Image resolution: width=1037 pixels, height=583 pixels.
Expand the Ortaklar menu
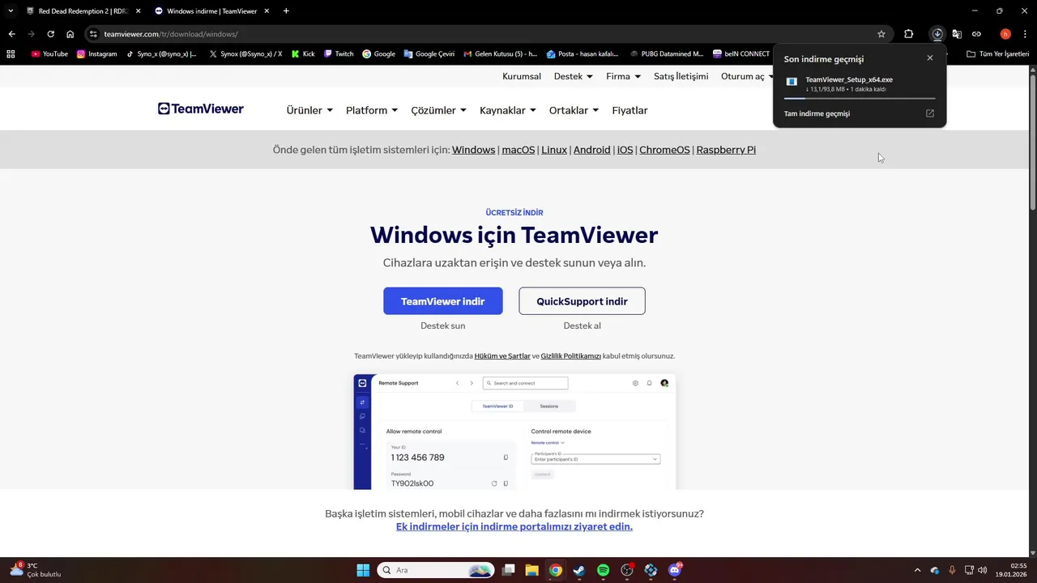[x=574, y=110]
